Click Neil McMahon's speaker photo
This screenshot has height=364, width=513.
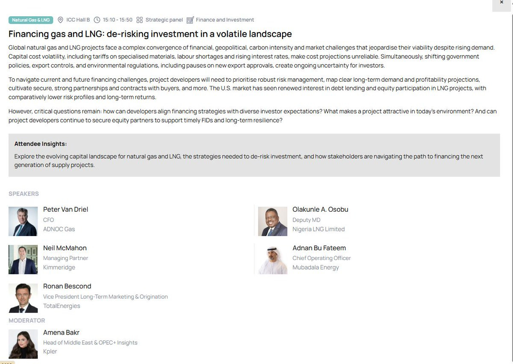[23, 260]
